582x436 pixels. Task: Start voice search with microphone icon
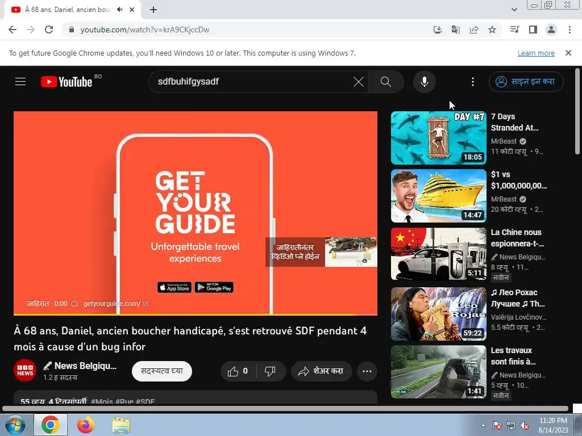[424, 82]
